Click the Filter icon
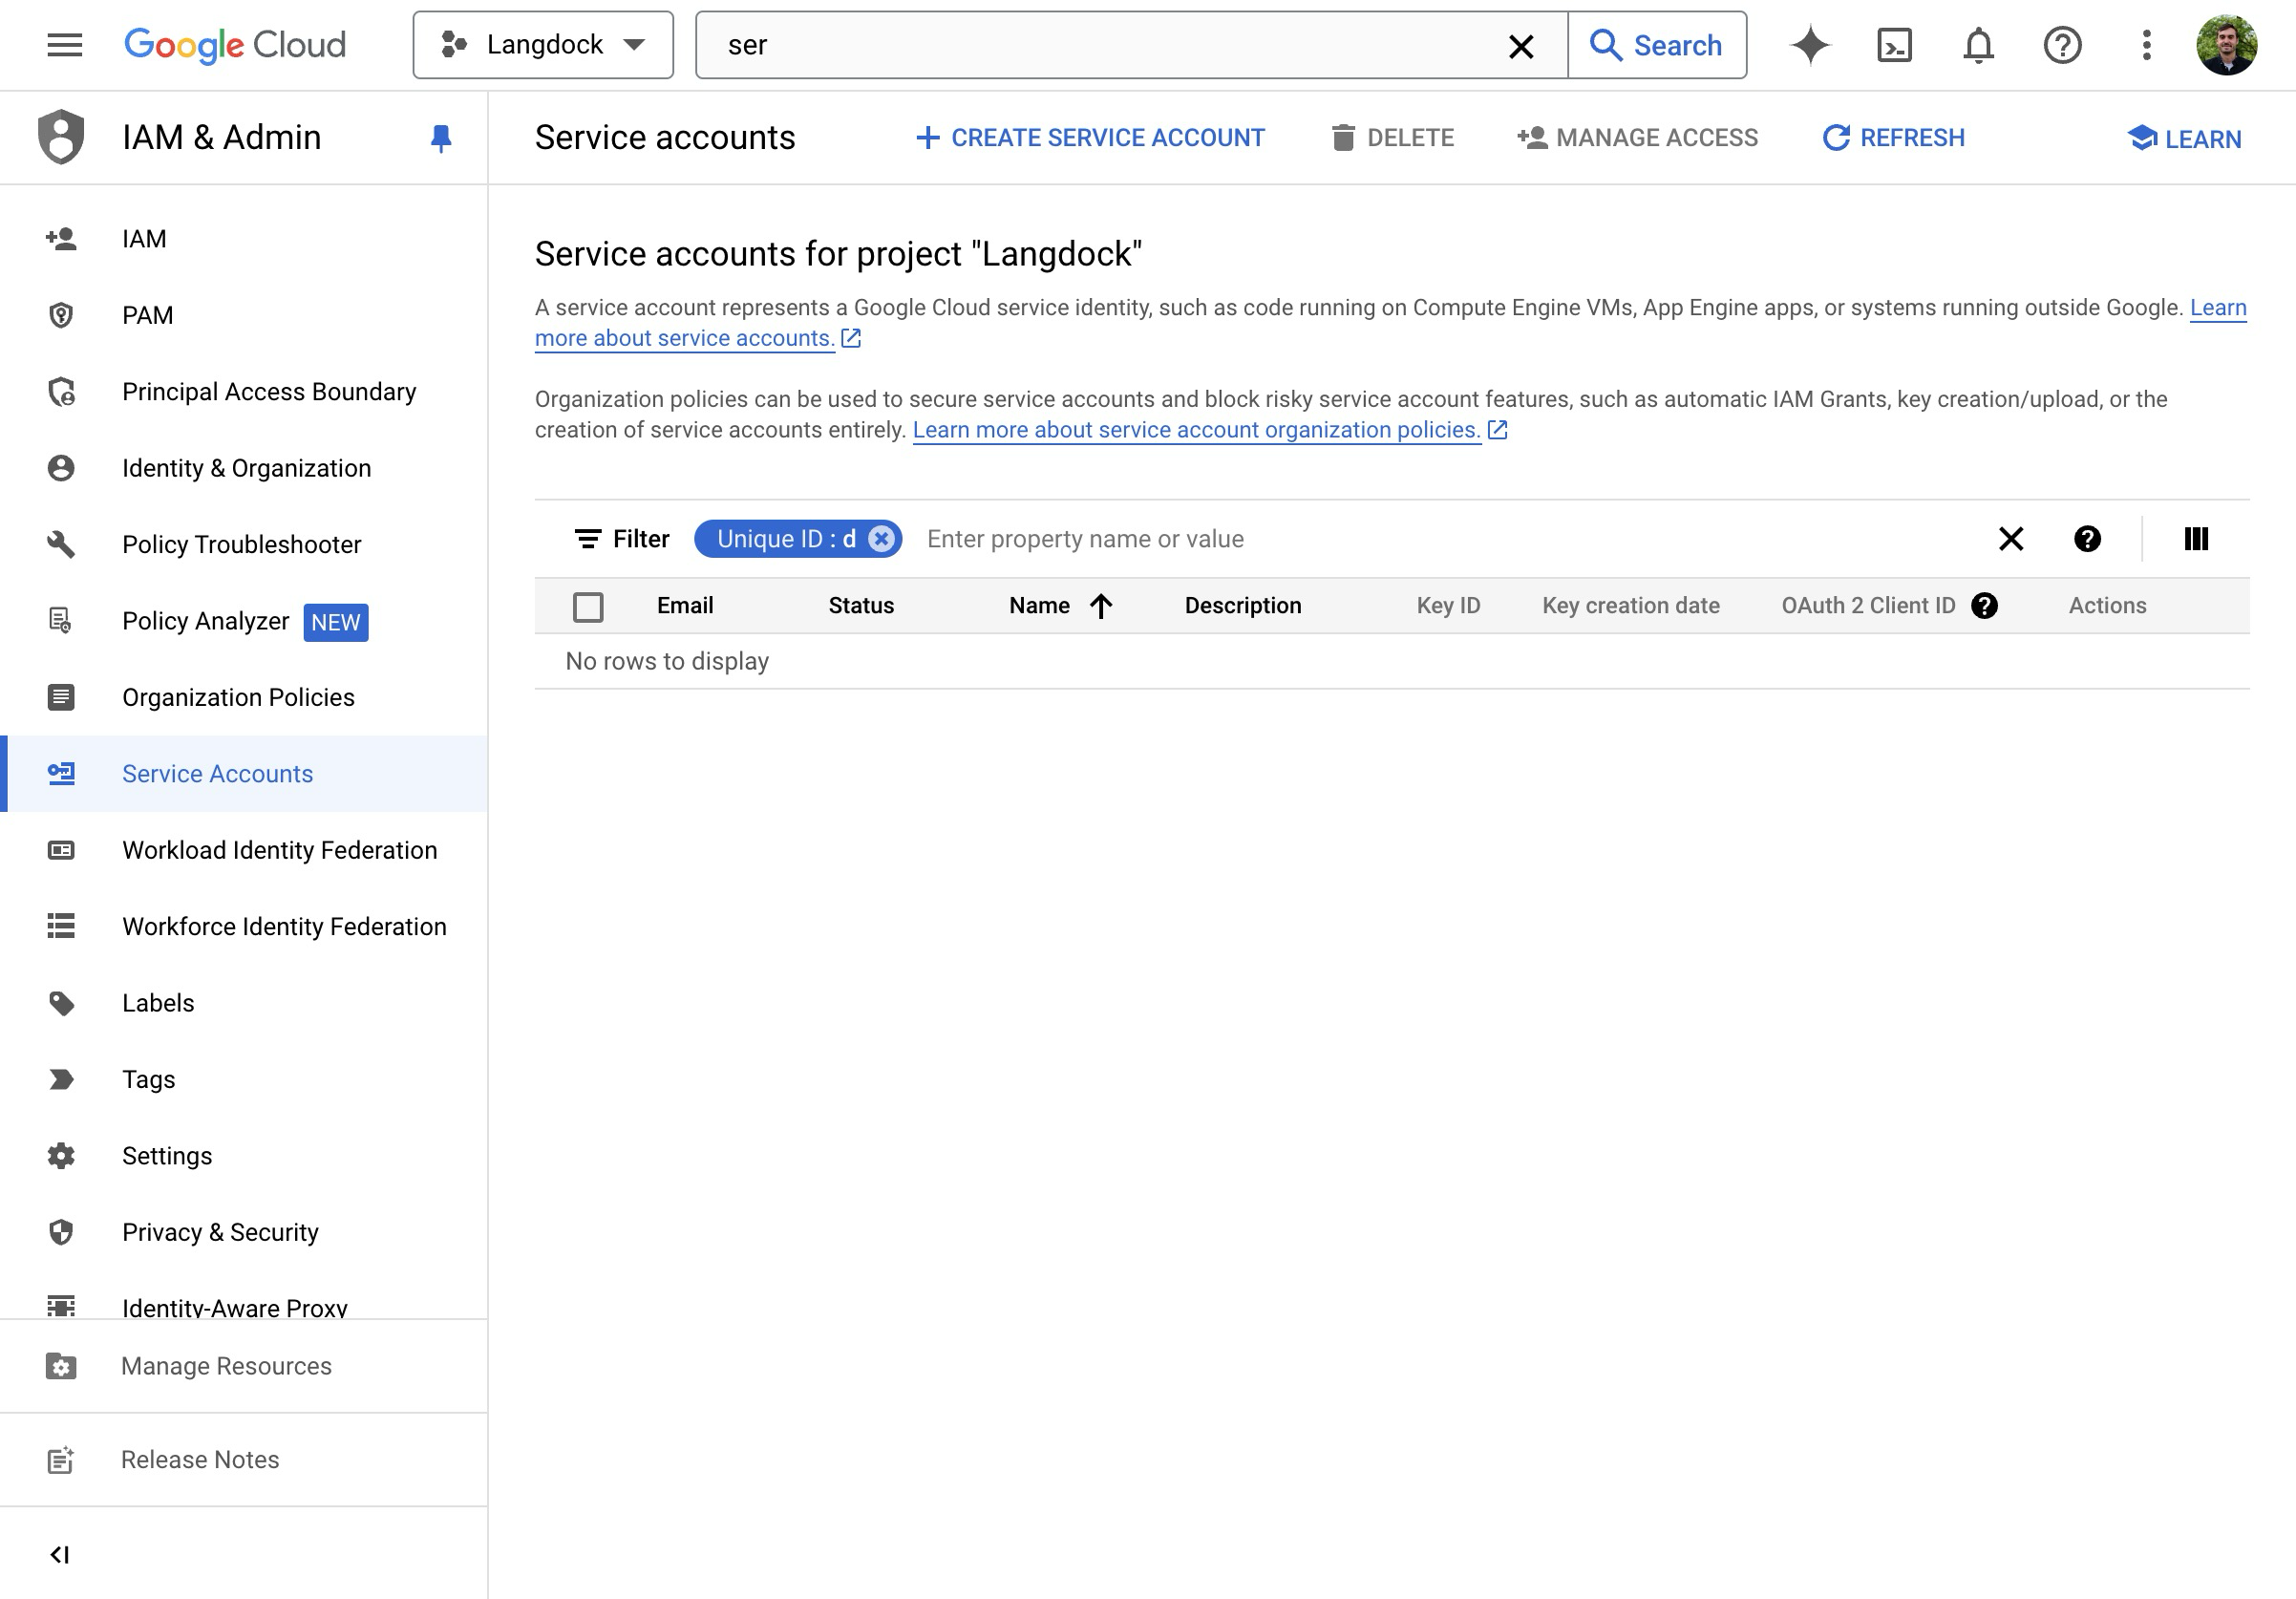The width and height of the screenshot is (2296, 1599). coord(588,539)
